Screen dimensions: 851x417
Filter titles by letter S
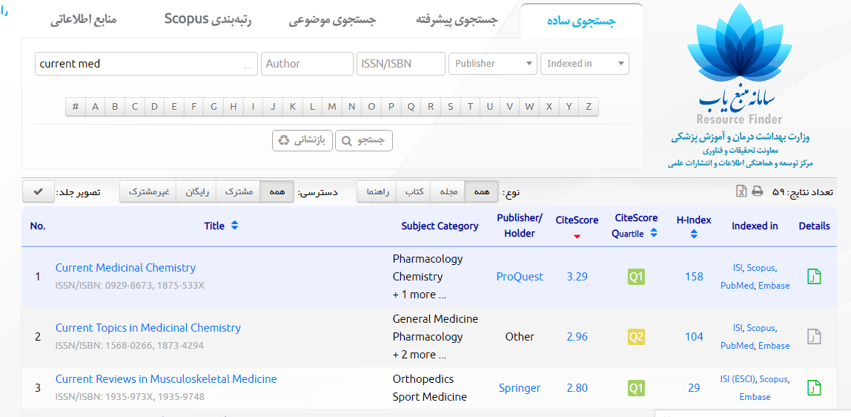click(x=451, y=107)
